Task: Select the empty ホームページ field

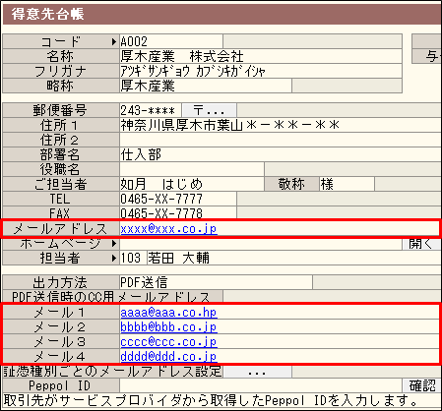Action: click(x=261, y=244)
